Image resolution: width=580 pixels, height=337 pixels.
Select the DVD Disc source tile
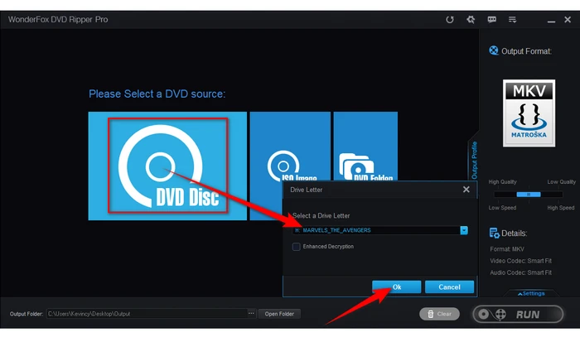pyautogui.click(x=167, y=166)
